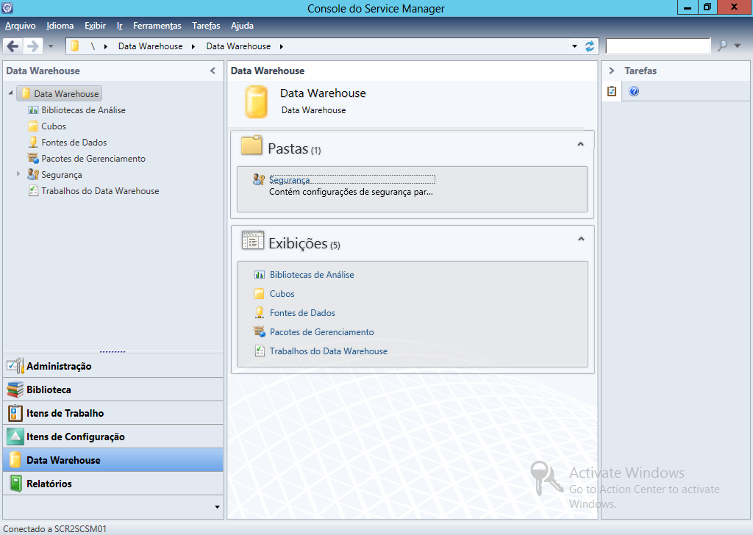Select Segurança in the navigation tree
Image resolution: width=753 pixels, height=535 pixels.
coord(62,175)
